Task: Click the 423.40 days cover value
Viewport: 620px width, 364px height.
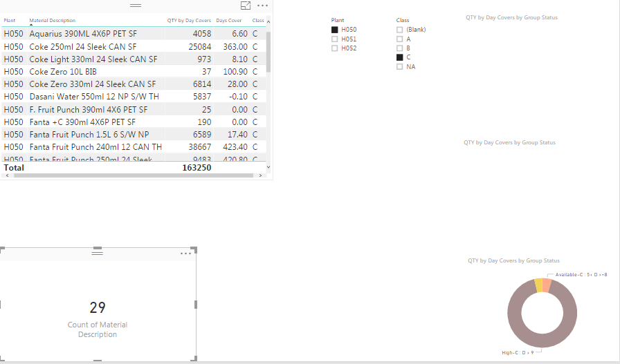Action: tap(235, 147)
